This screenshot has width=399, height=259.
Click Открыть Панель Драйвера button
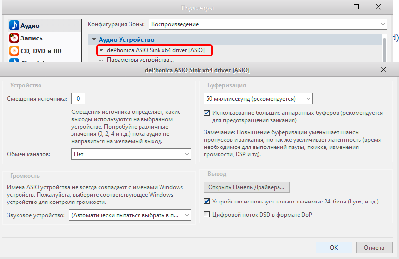pyautogui.click(x=247, y=187)
